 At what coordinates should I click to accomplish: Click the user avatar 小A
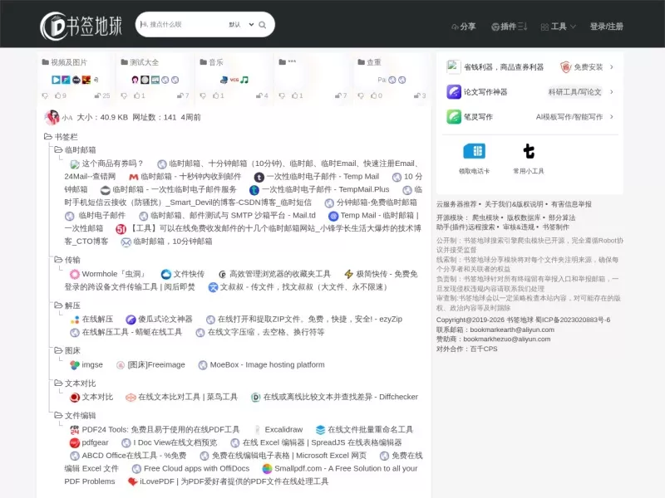click(52, 117)
